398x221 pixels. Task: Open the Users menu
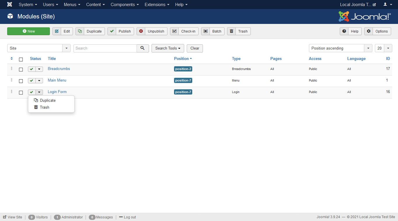point(50,4)
